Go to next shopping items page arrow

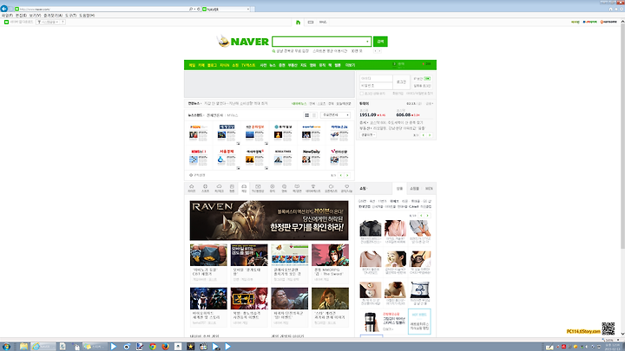pos(428,216)
